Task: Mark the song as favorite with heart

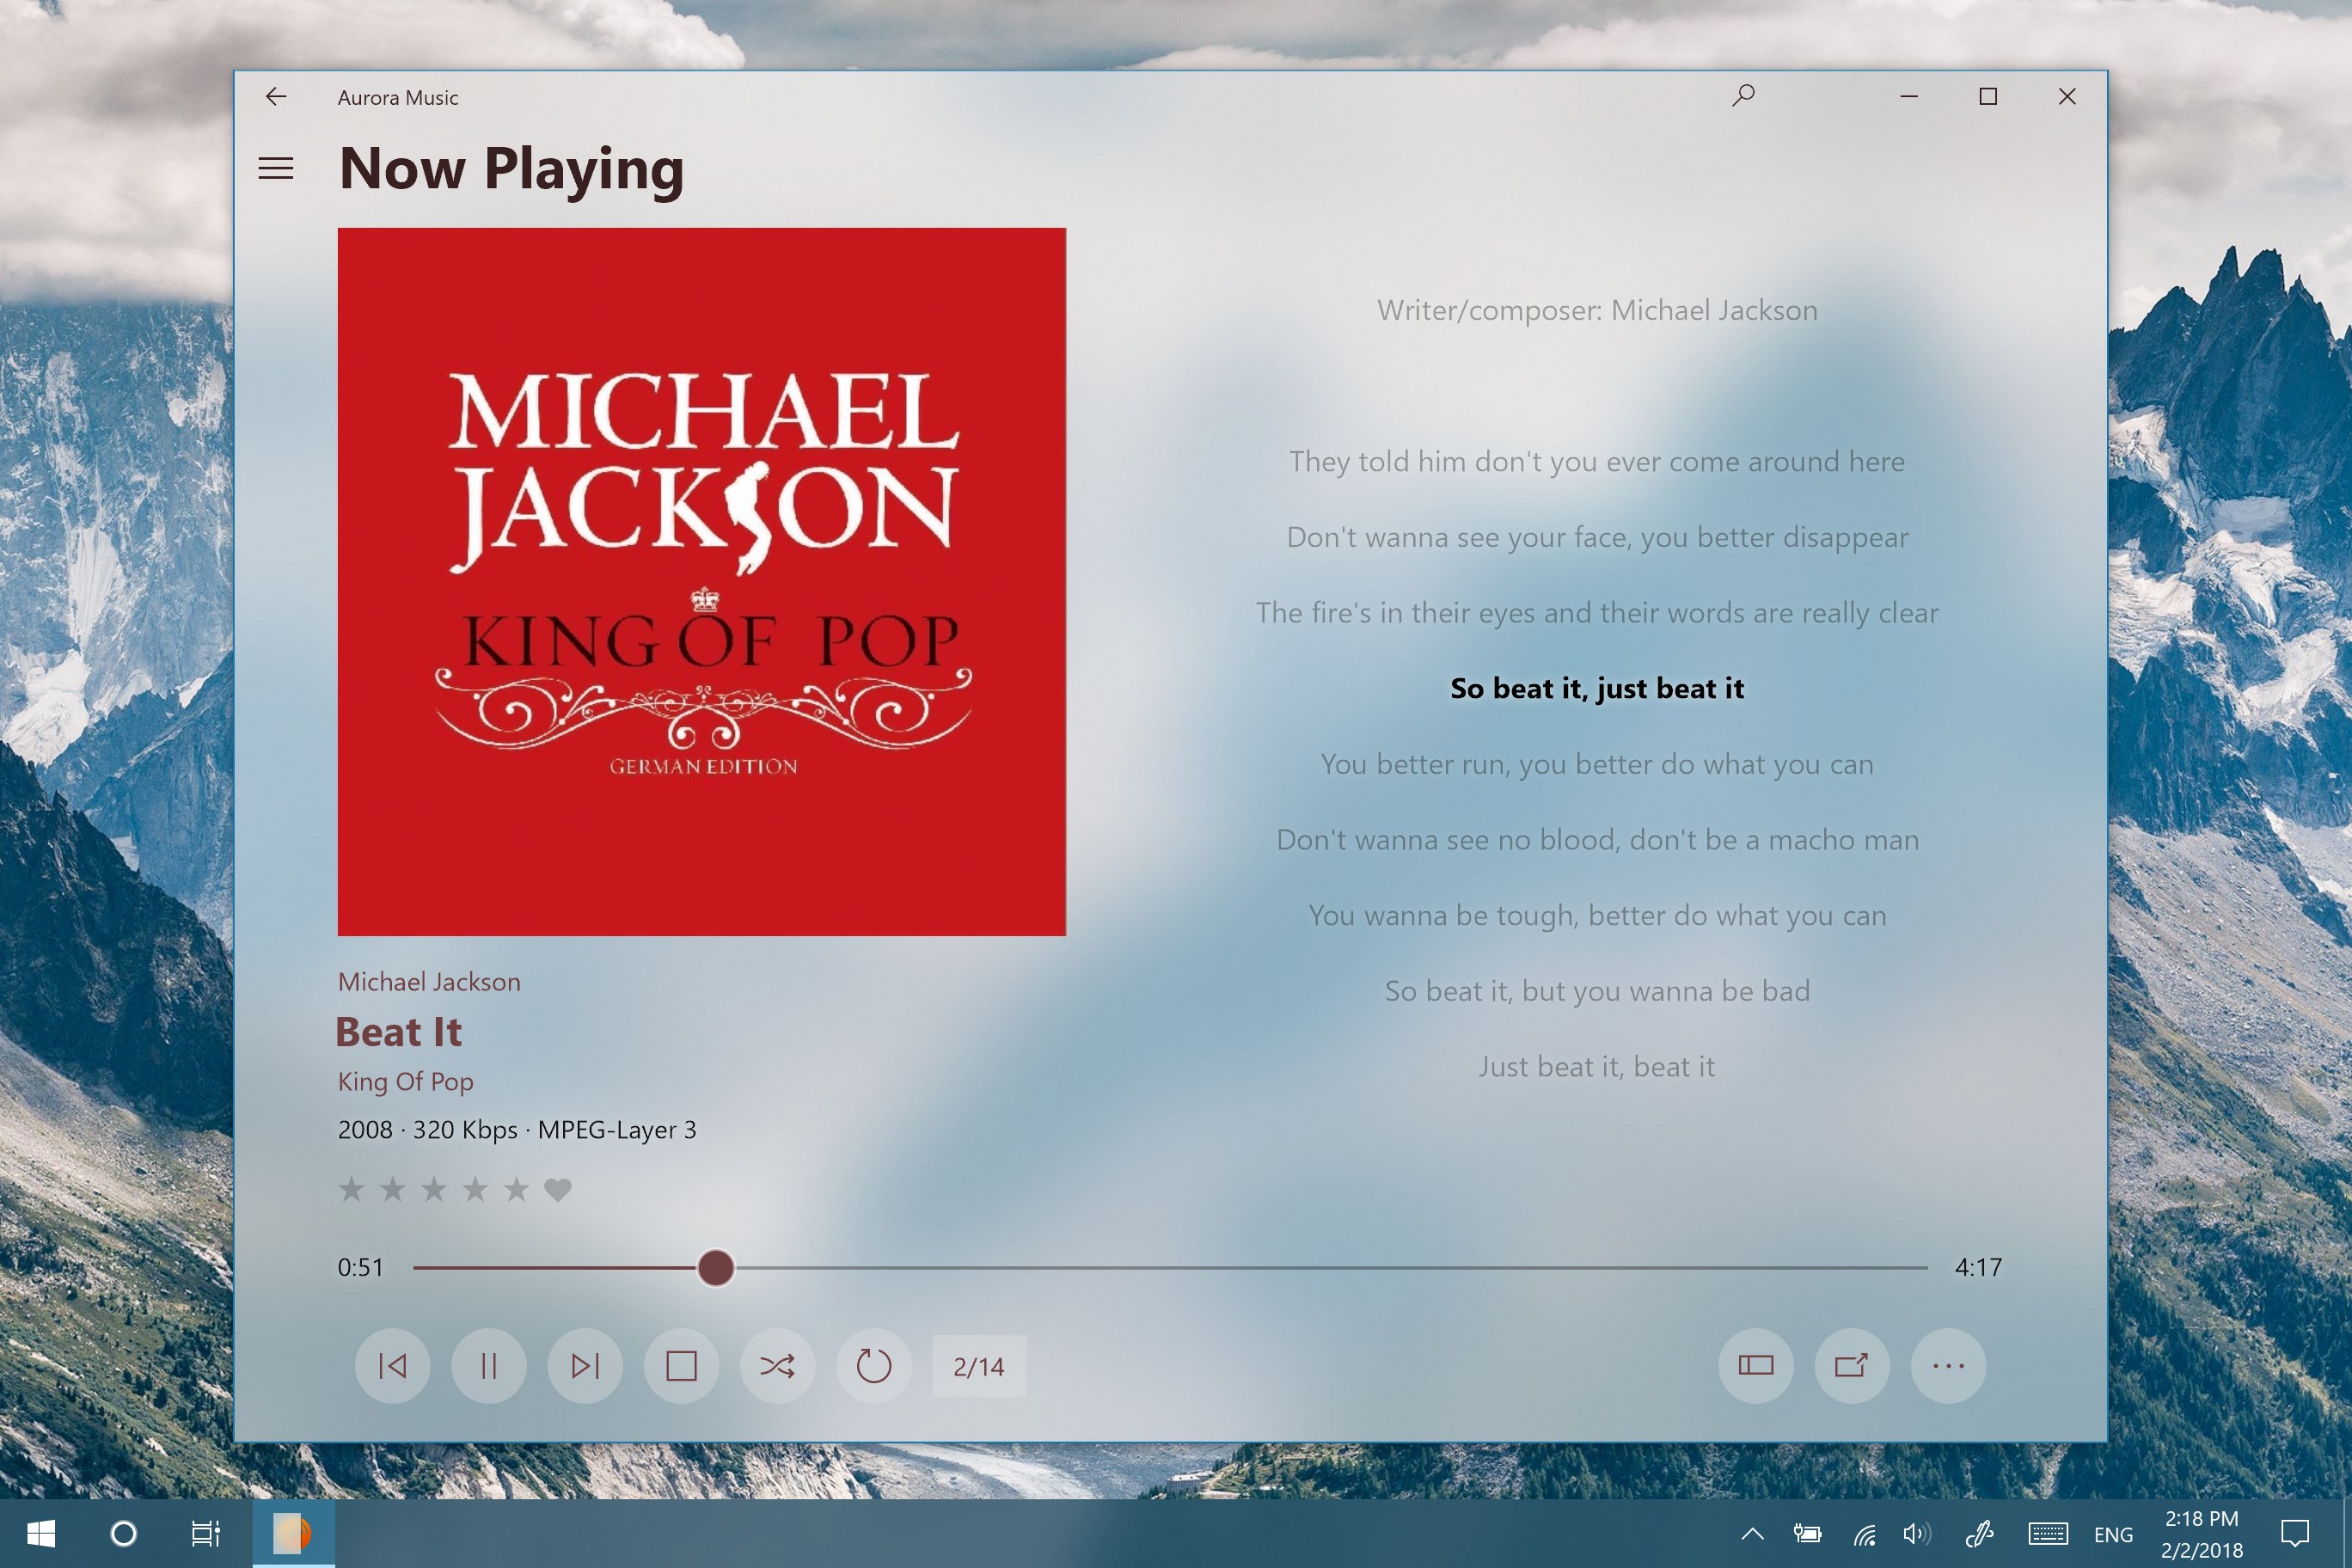Action: pos(558,1189)
